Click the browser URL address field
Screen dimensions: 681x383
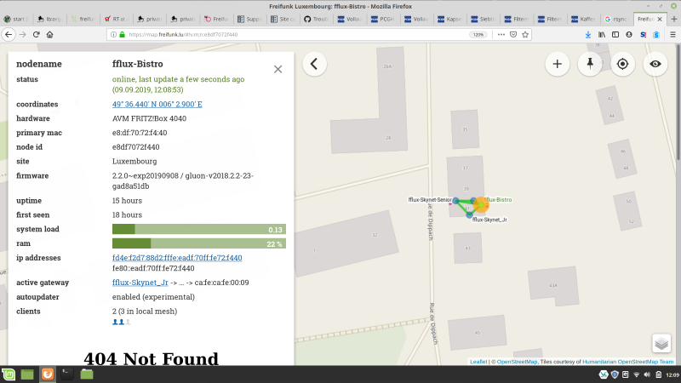289,35
